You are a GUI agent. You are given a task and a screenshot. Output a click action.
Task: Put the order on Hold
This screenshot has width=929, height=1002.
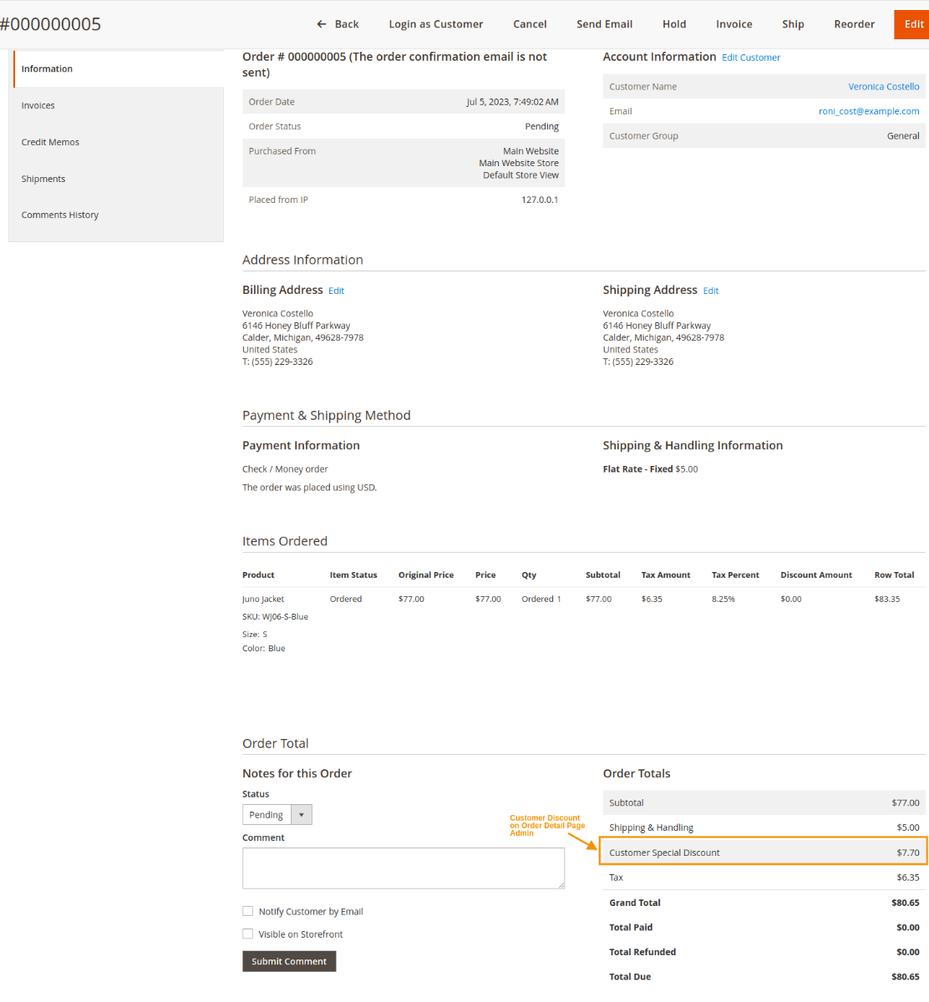(673, 24)
